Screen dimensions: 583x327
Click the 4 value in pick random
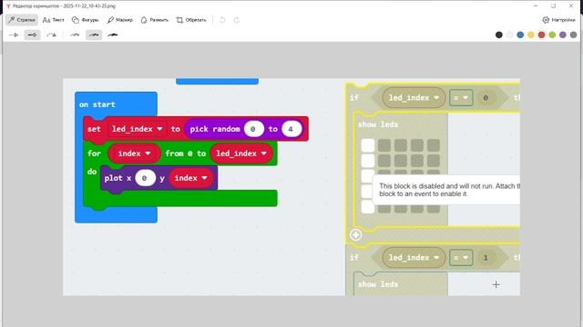pos(291,129)
